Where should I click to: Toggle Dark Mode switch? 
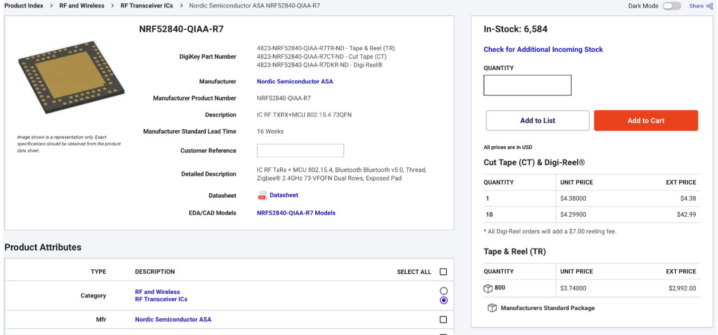pos(672,6)
